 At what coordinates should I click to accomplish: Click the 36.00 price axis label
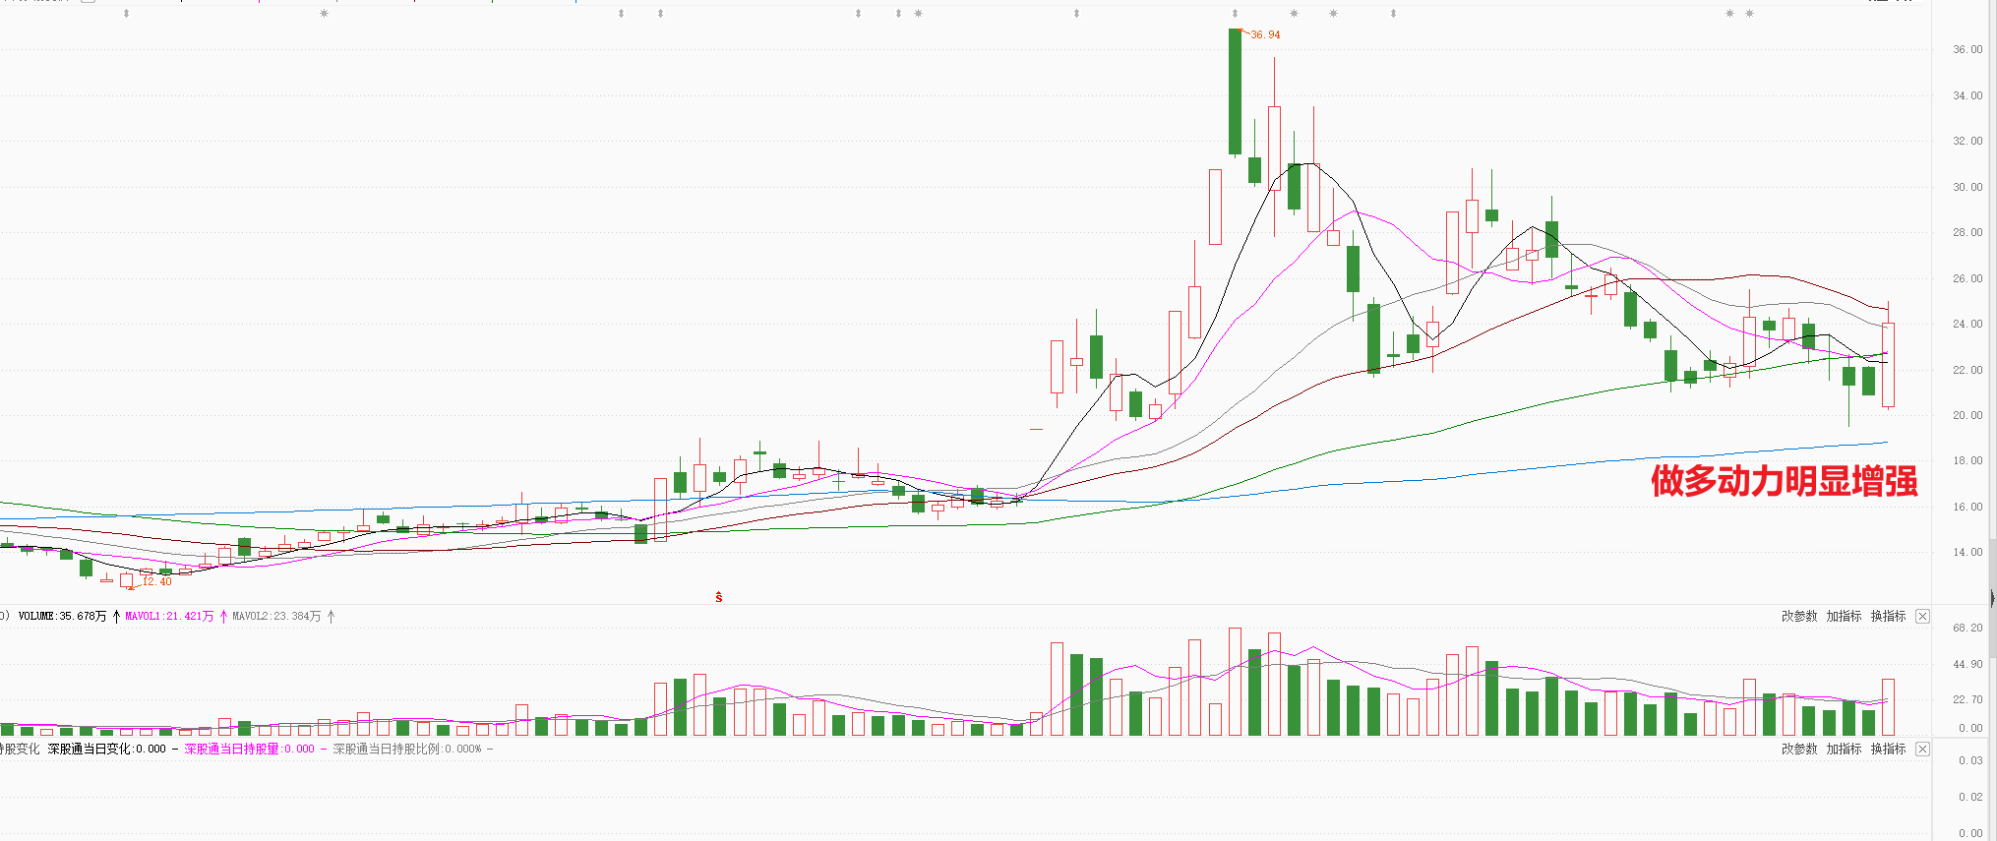pyautogui.click(x=1967, y=49)
